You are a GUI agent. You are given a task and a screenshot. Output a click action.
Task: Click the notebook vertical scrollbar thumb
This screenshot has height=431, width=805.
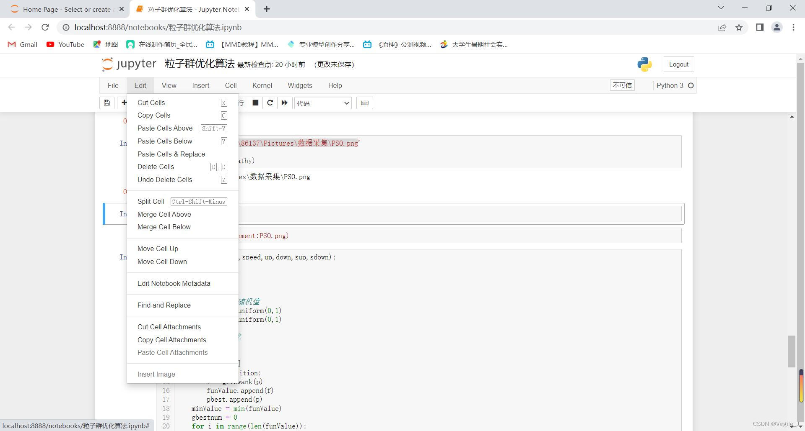pos(792,351)
